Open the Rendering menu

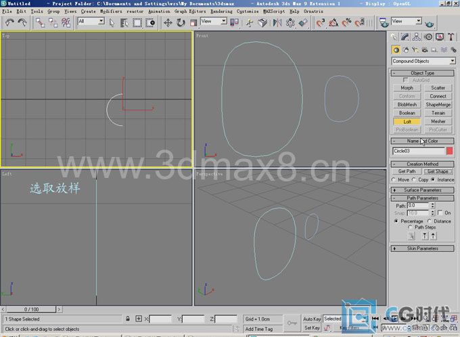click(221, 11)
